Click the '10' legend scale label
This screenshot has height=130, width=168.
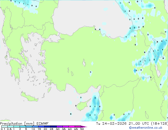click(33, 129)
